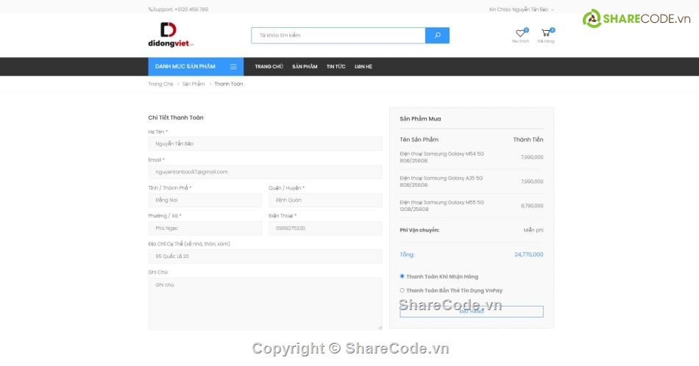Click the Ghi Chú textarea
This screenshot has height=366, width=699.
click(265, 304)
